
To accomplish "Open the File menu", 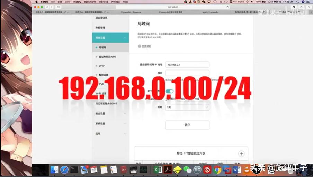I will point(53,2).
